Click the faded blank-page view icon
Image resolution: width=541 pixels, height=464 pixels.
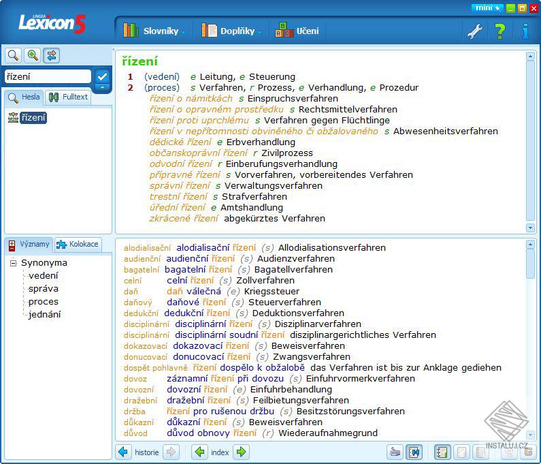(480, 452)
